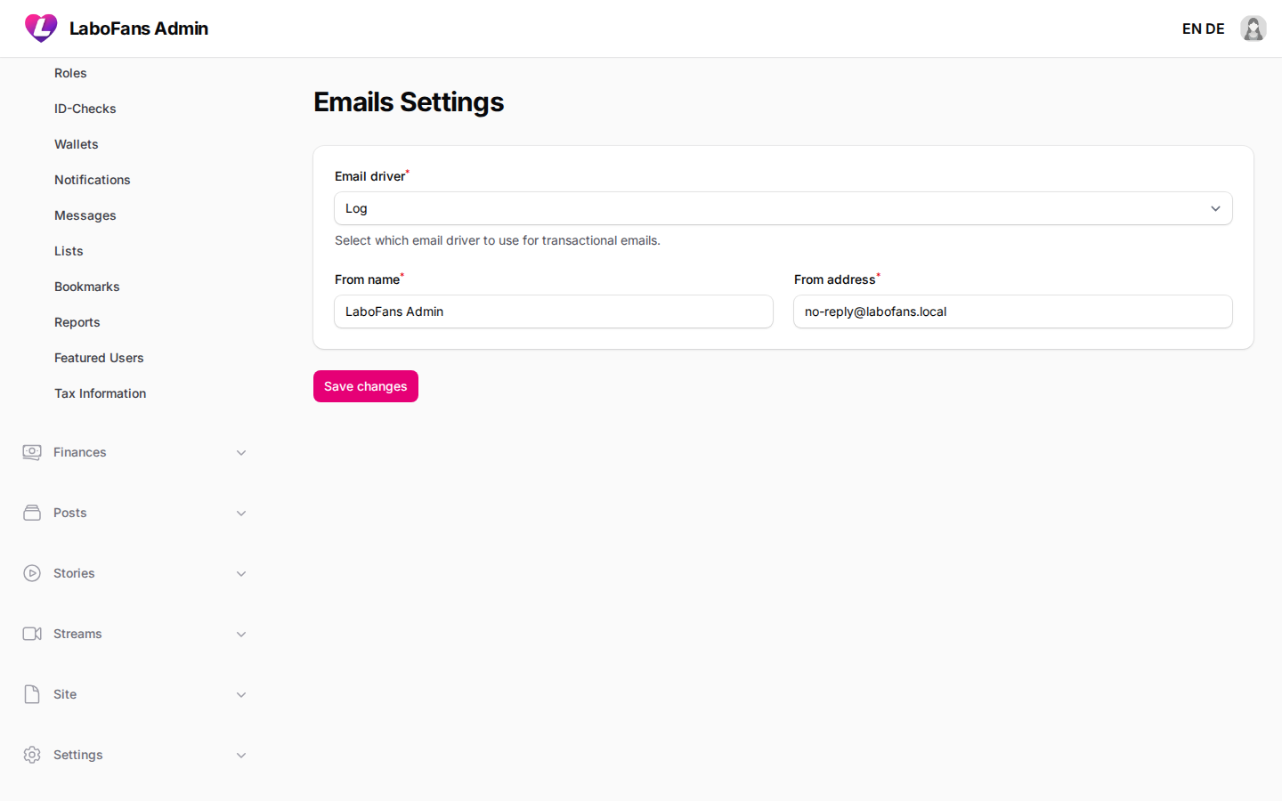This screenshot has height=801, width=1282.
Task: Click the Posts menu label
Action: tap(70, 513)
